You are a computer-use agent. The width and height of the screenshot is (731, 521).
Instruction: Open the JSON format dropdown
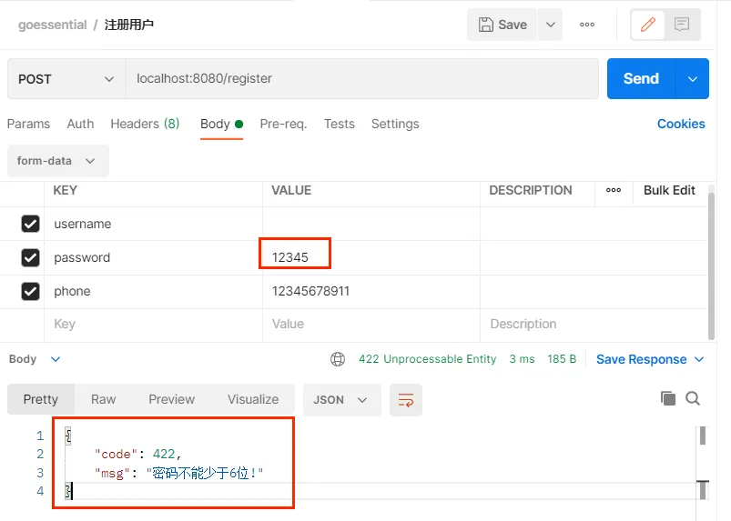pos(341,400)
